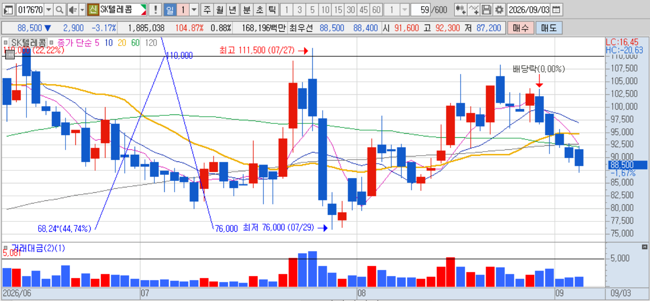Select the 15 interval preset

(x=338, y=9)
